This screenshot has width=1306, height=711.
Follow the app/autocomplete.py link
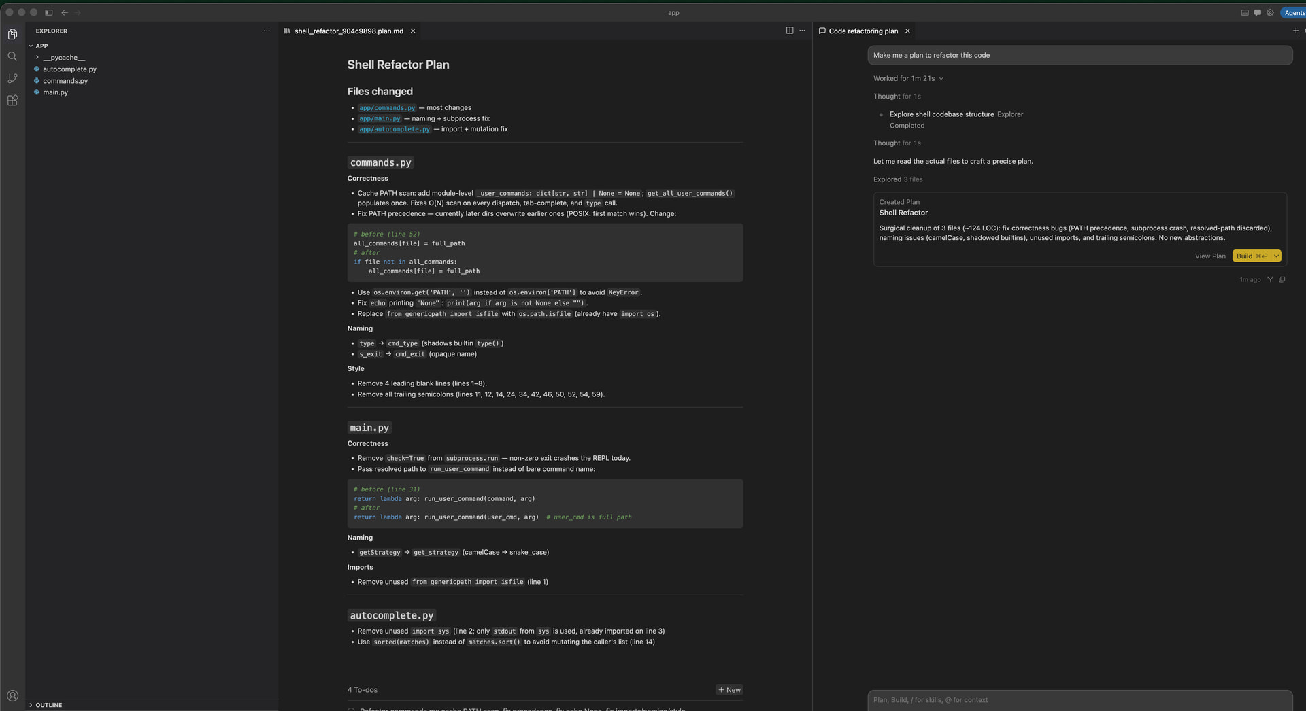(x=395, y=129)
